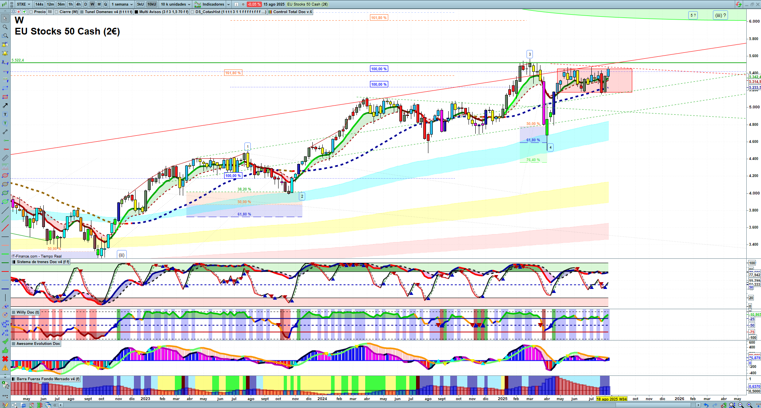This screenshot has width=761, height=408.
Task: Toggle the Cierre (W) checkbox
Action: 56,12
